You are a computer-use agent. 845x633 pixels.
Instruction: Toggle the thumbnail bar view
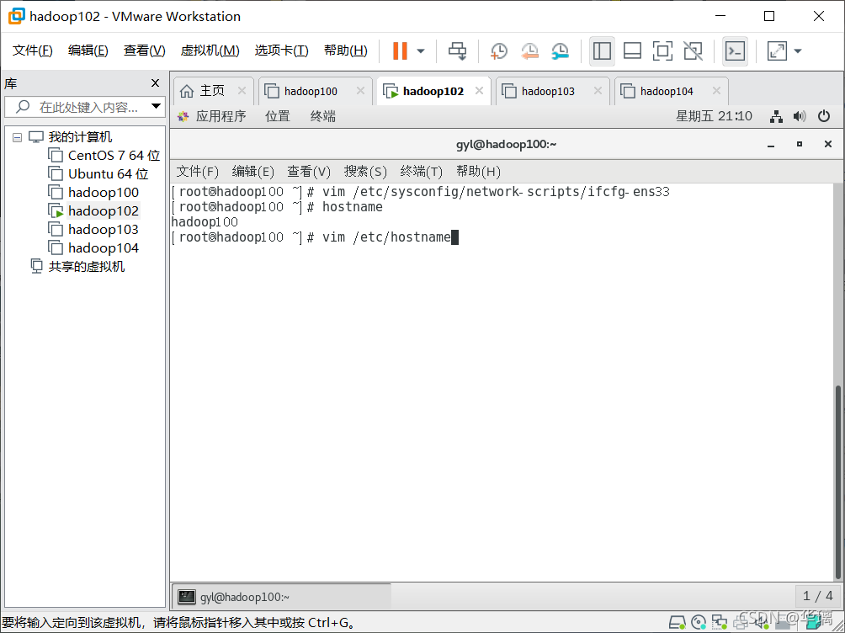tap(632, 51)
